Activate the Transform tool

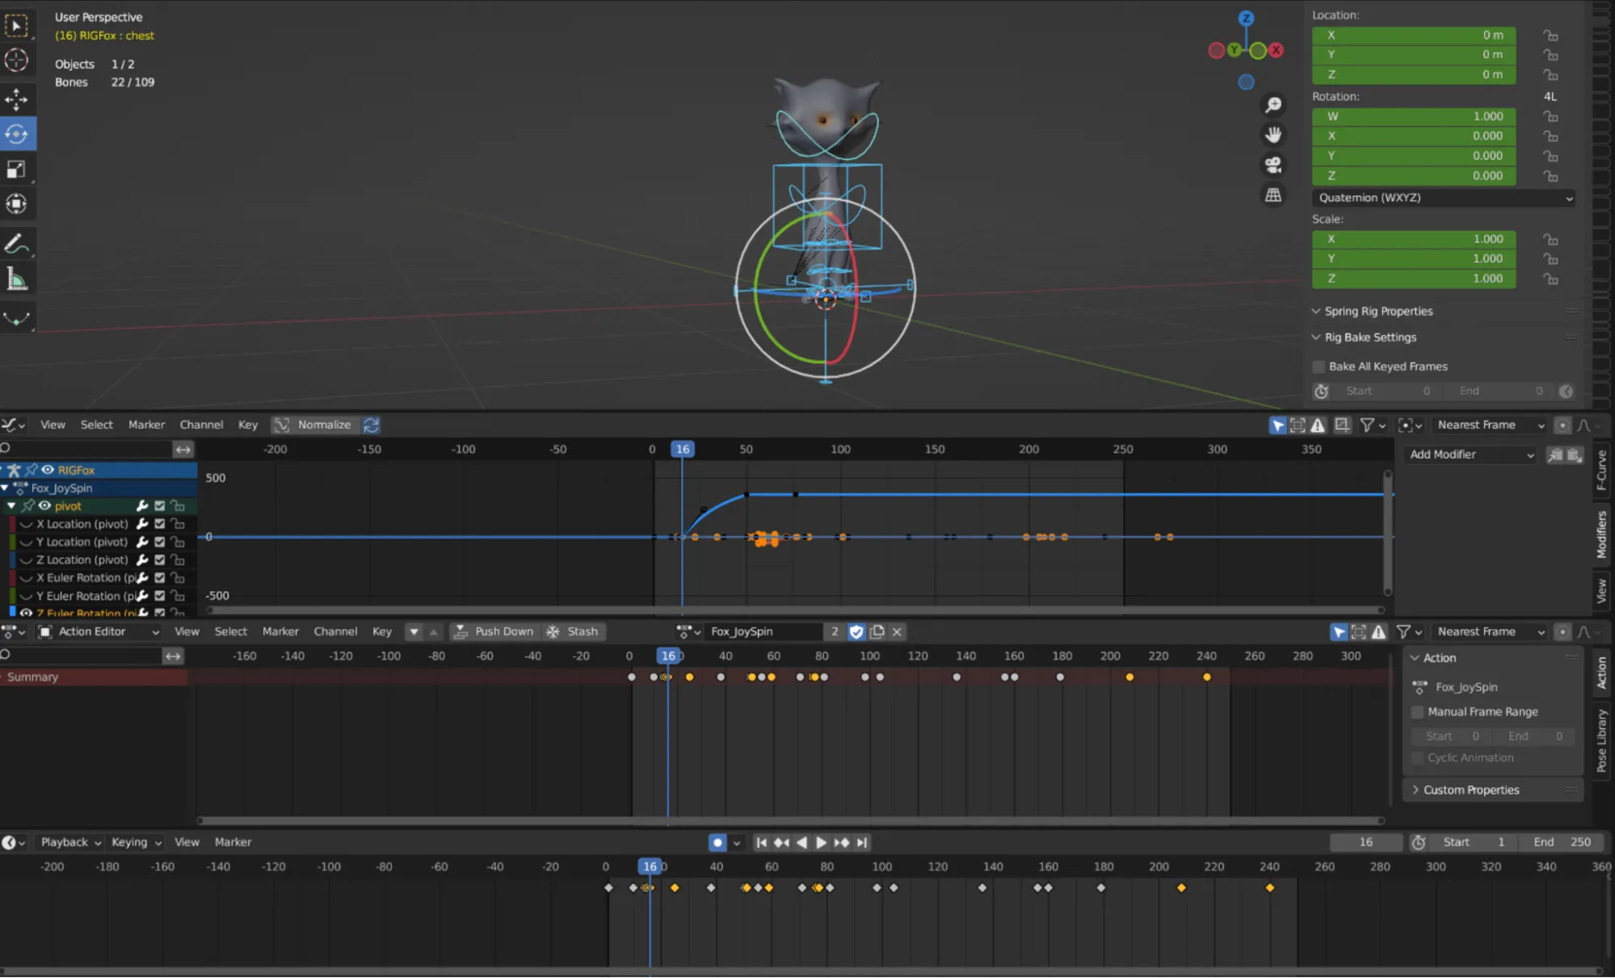tap(16, 204)
